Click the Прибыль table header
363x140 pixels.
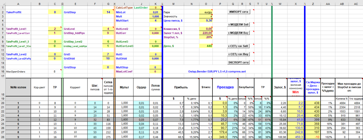pyautogui.click(x=181, y=87)
